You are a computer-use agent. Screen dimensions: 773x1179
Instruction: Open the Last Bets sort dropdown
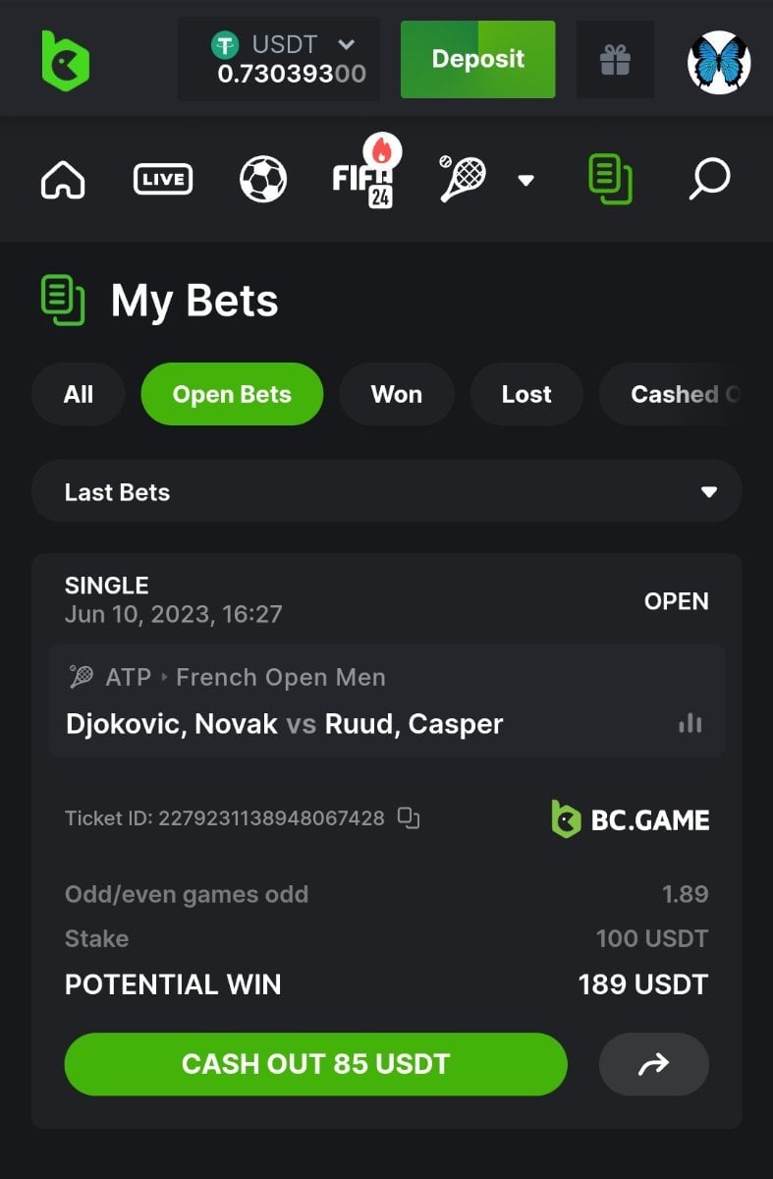click(387, 491)
